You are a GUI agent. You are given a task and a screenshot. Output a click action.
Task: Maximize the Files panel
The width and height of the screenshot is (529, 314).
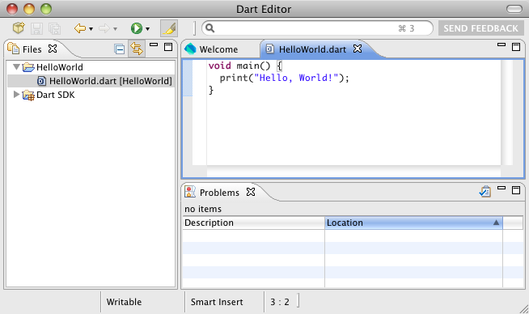(x=168, y=47)
